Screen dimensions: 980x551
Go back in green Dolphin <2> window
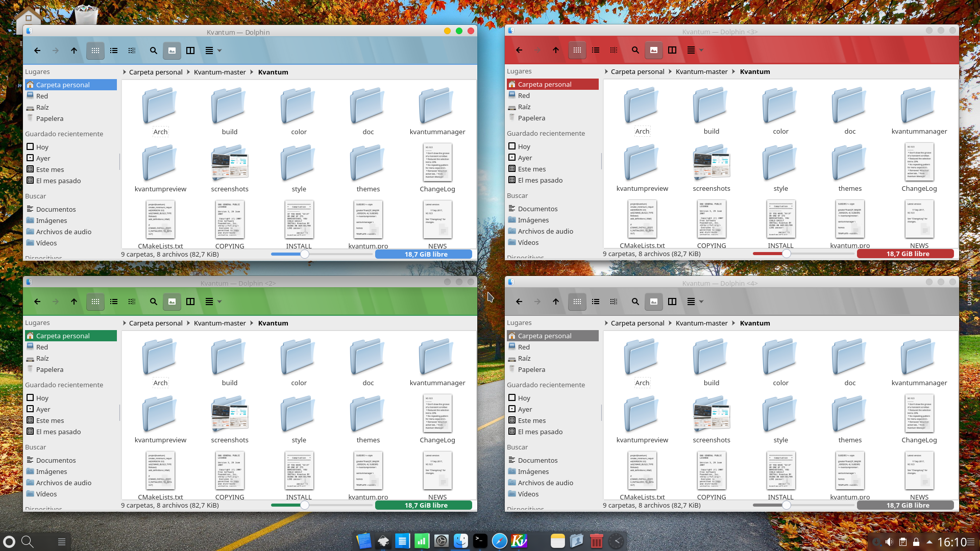coord(37,302)
